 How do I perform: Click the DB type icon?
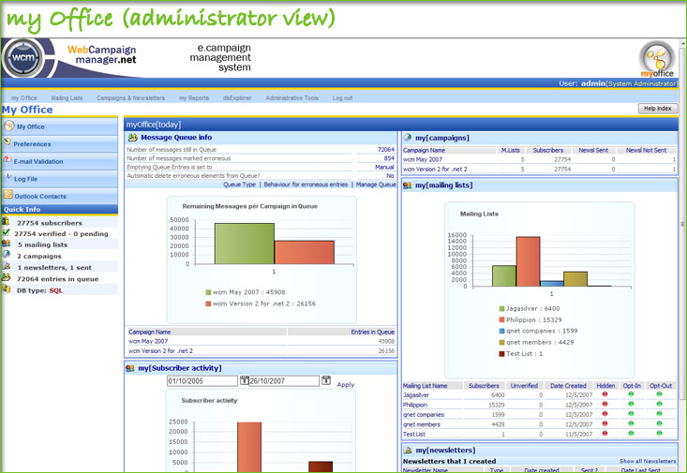coord(6,288)
